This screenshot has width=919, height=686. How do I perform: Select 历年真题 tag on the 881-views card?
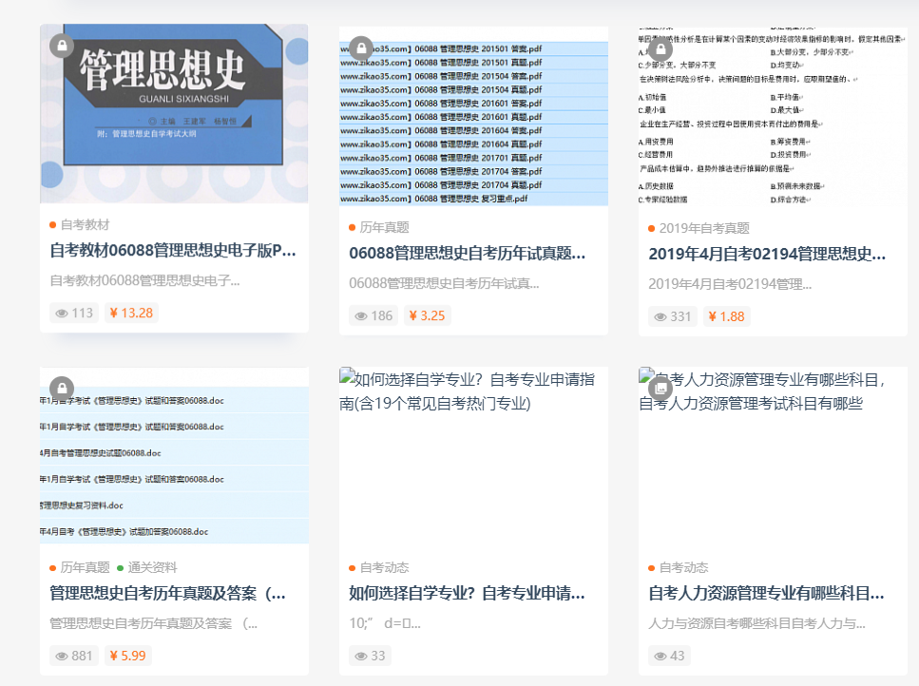85,567
